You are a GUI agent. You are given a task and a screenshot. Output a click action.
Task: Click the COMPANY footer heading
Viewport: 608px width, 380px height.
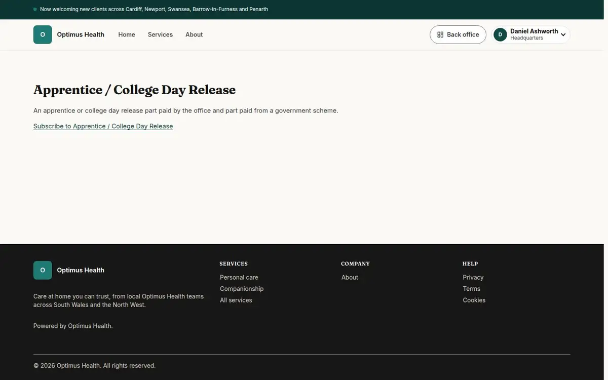pos(355,263)
